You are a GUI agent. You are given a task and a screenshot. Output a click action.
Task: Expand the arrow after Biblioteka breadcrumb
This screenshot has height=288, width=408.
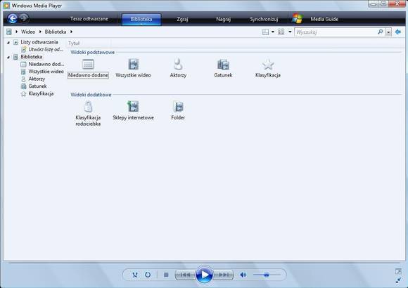[71, 32]
